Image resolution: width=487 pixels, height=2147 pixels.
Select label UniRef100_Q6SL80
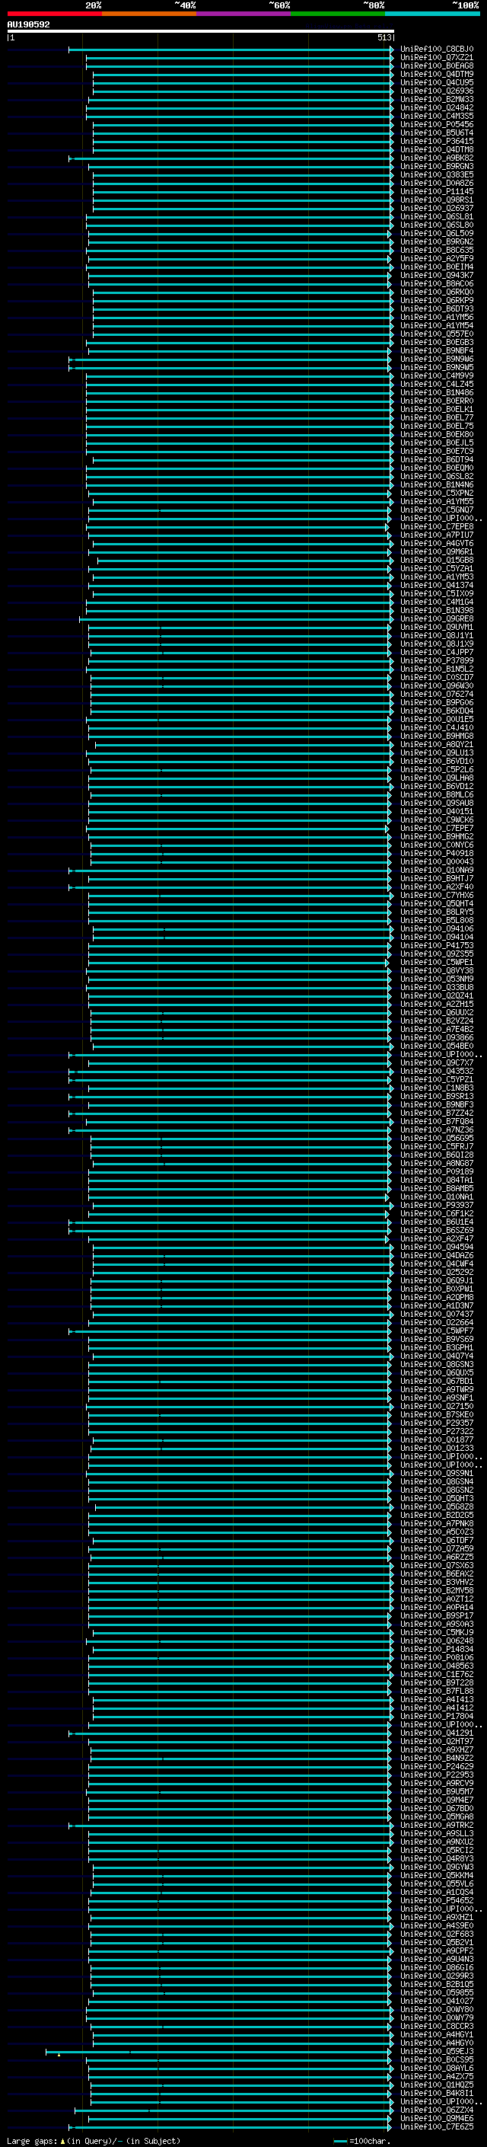tap(436, 225)
